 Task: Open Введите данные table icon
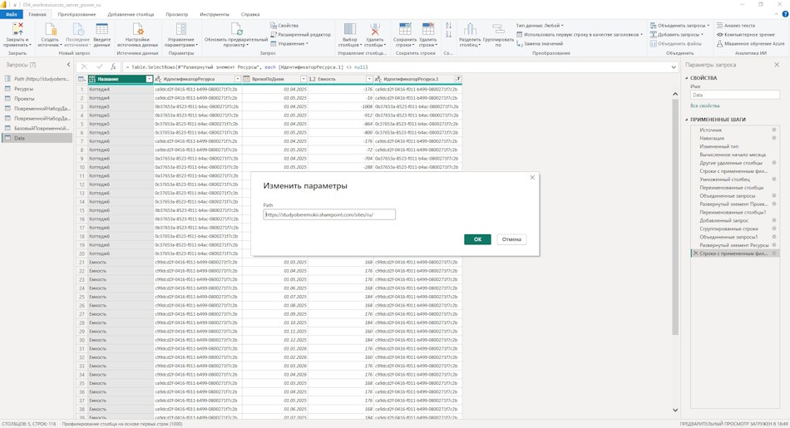(x=101, y=29)
